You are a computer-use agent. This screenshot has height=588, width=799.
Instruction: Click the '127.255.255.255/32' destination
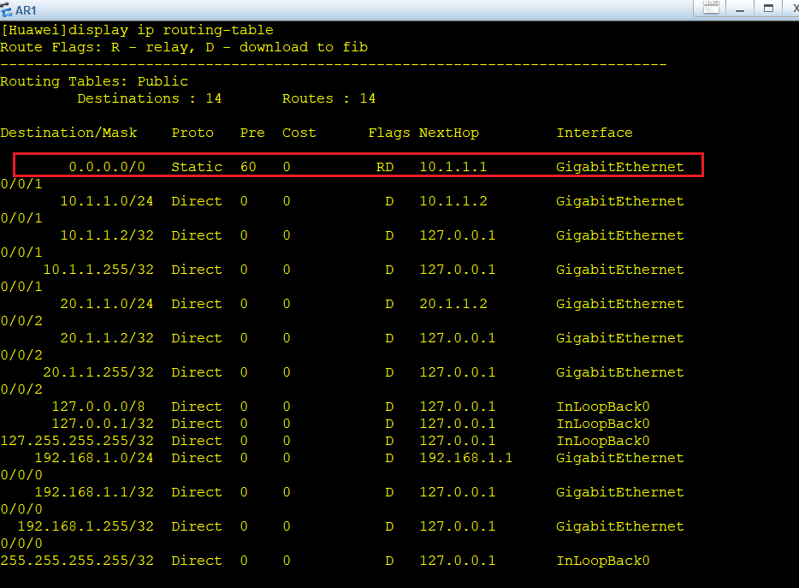77,441
